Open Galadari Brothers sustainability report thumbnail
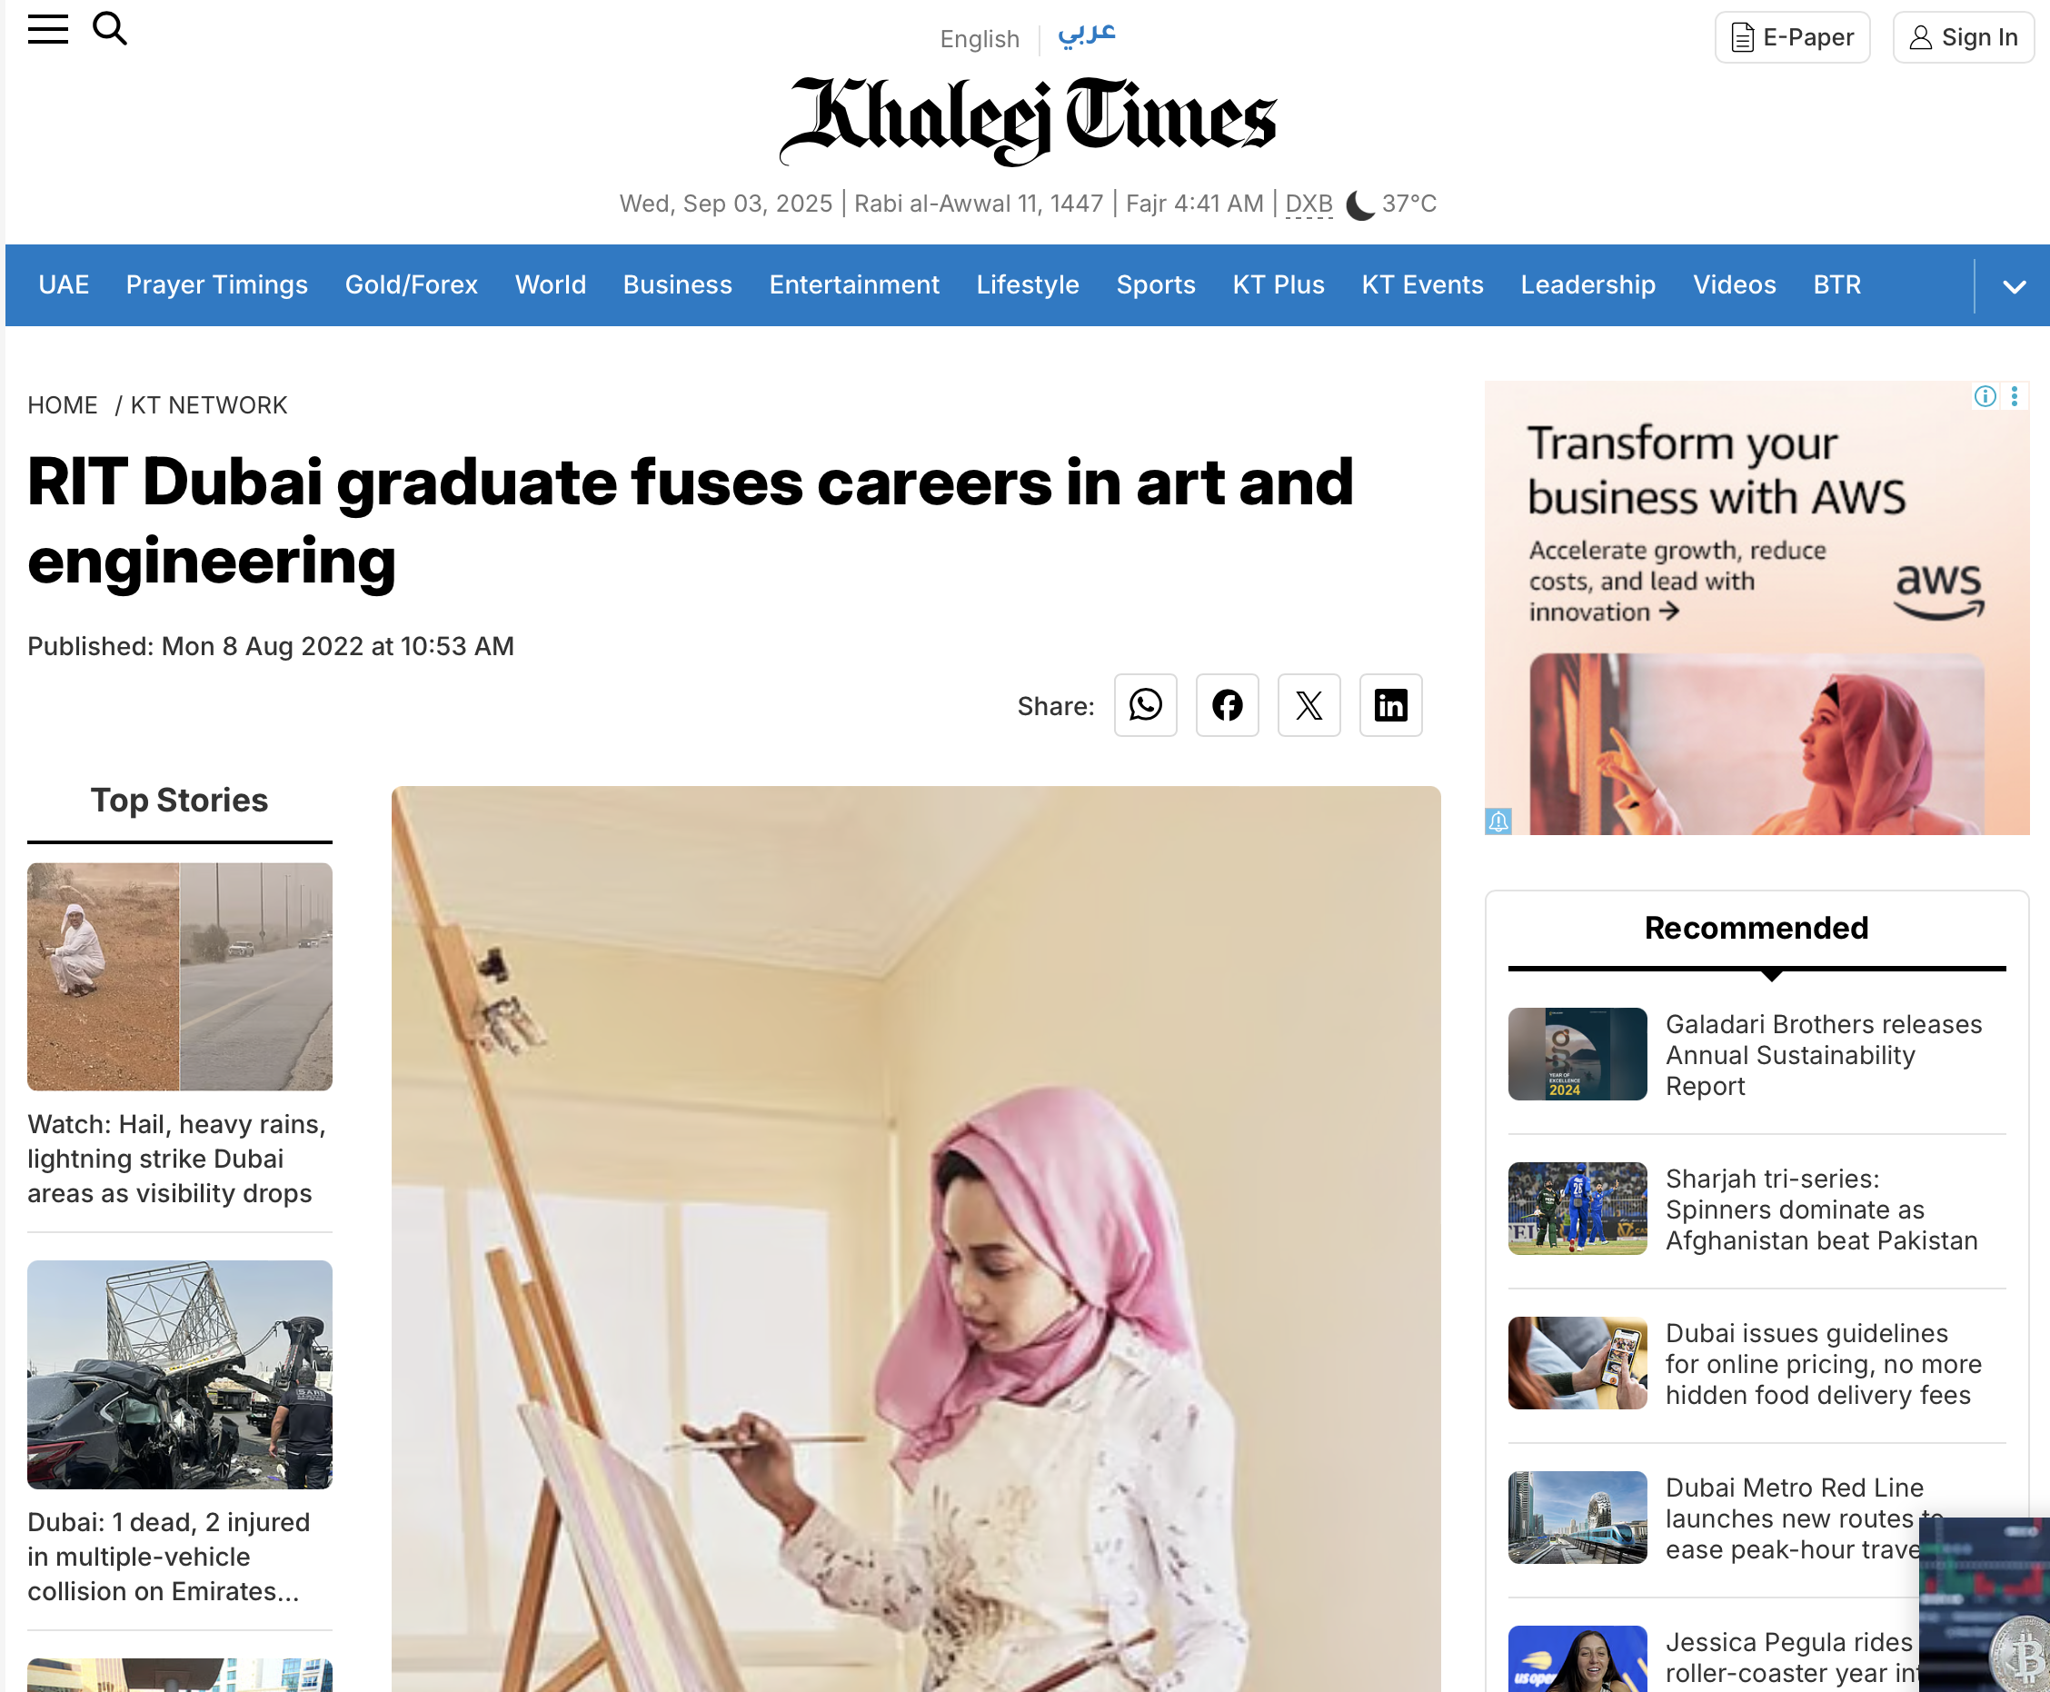Viewport: 2050px width, 1692px height. point(1577,1055)
